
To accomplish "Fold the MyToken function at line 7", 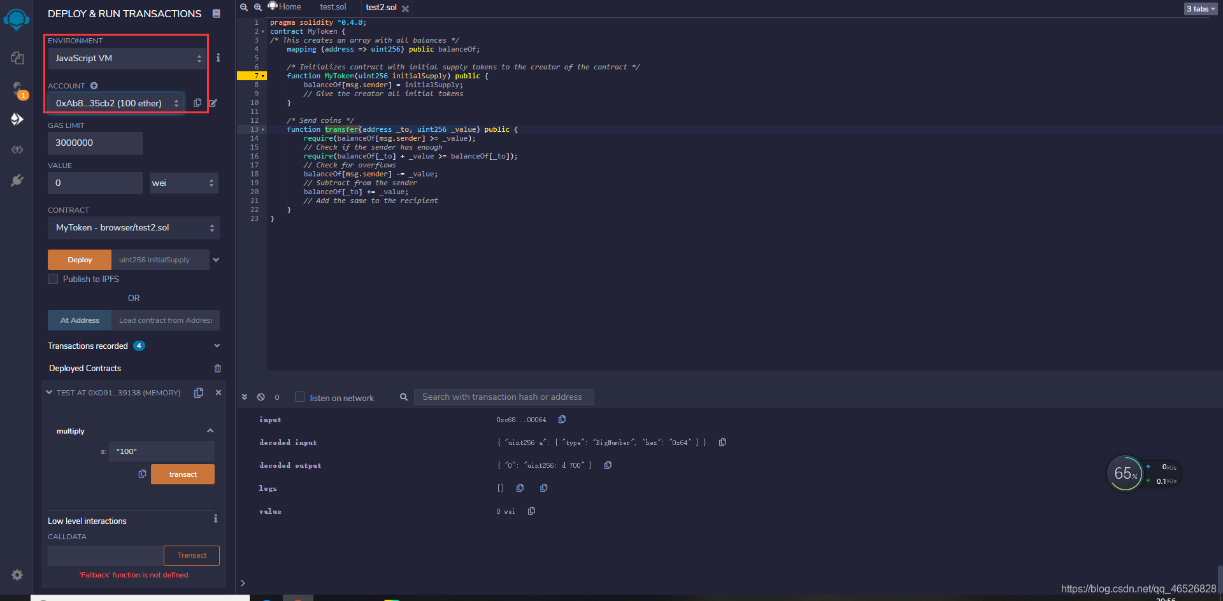I will (x=263, y=76).
